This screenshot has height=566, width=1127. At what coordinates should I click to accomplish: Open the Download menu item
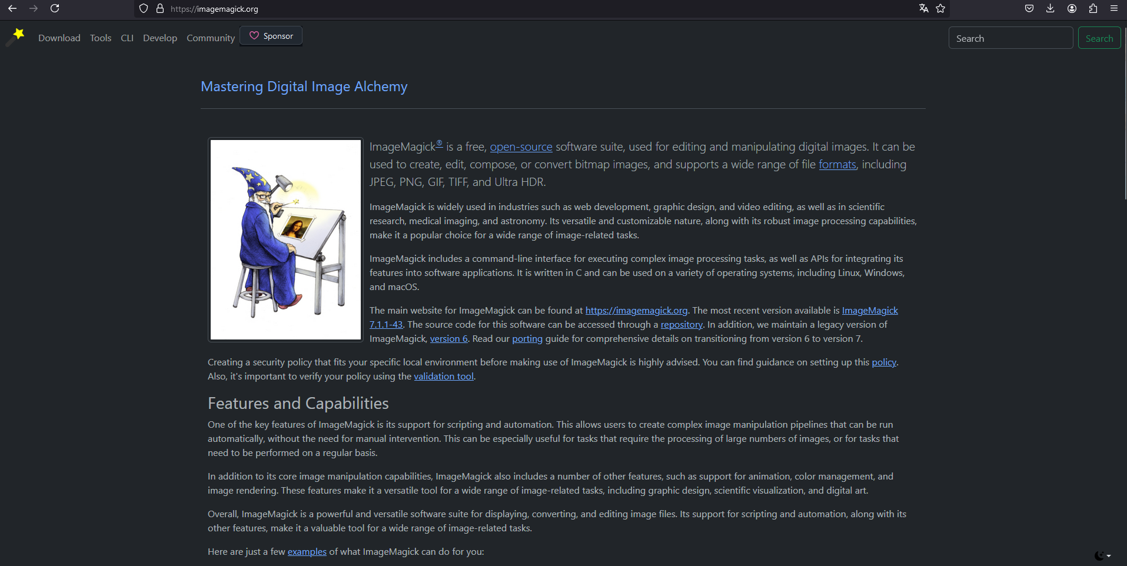tap(59, 38)
